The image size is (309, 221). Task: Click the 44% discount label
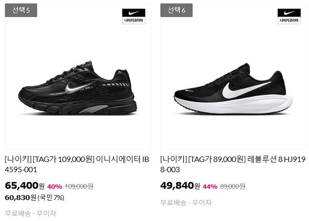tap(210, 186)
